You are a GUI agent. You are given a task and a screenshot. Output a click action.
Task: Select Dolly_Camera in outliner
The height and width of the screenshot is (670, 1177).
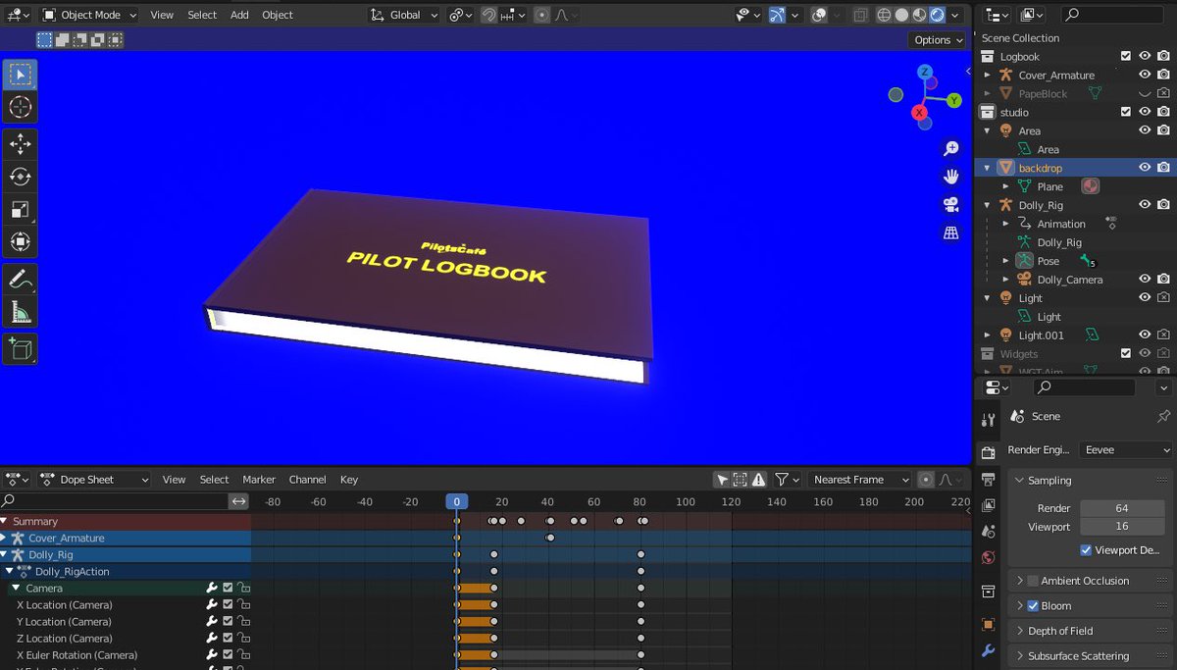(1070, 280)
